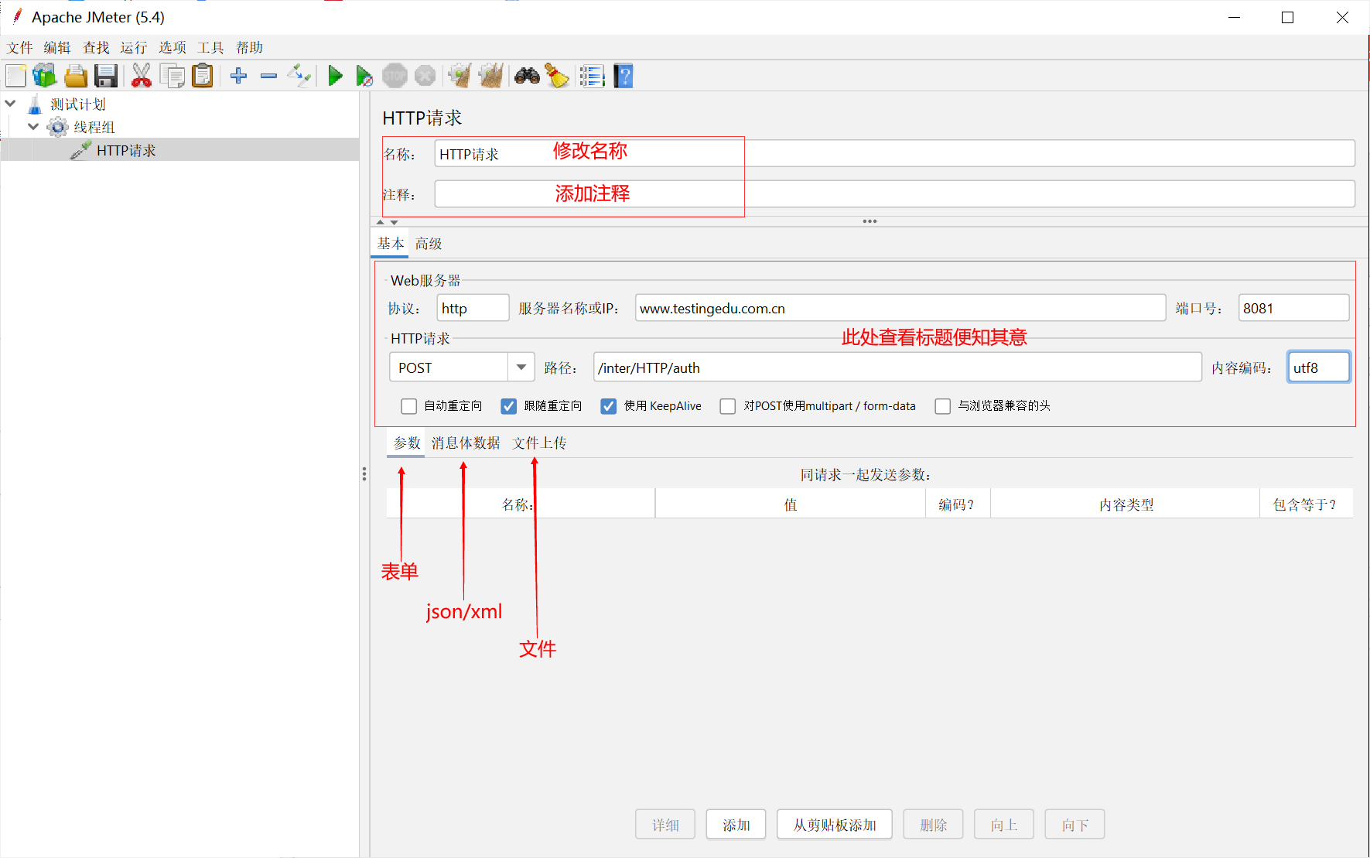Click the 向下 button
1370x858 pixels.
[1074, 825]
